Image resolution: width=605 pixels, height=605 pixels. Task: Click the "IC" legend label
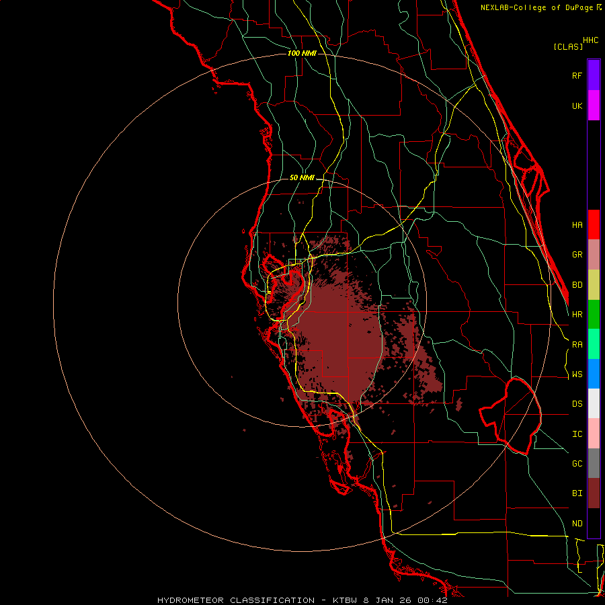[577, 434]
